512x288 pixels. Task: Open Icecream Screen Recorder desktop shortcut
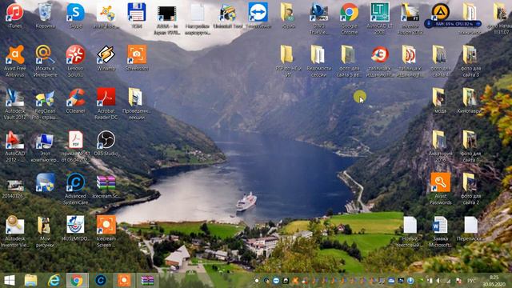pos(106,231)
